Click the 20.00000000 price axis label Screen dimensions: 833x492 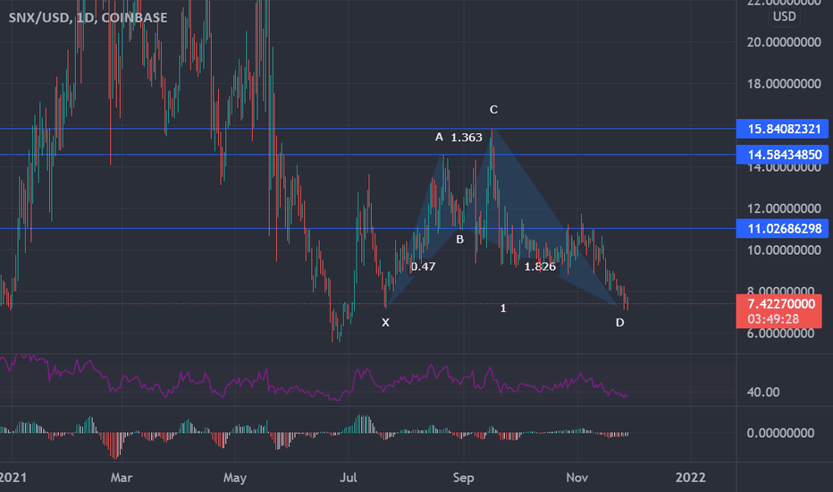[784, 42]
